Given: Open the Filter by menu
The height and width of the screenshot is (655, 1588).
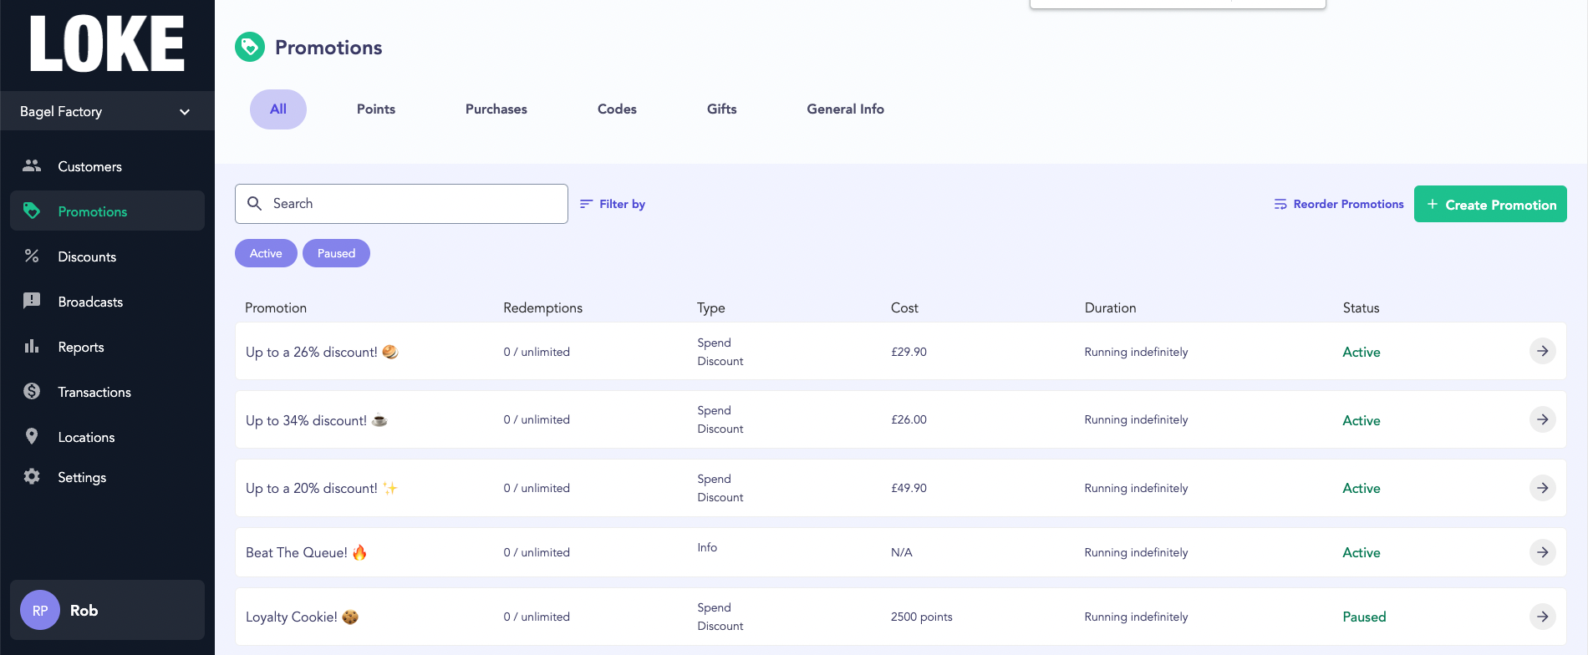Looking at the screenshot, I should (613, 204).
